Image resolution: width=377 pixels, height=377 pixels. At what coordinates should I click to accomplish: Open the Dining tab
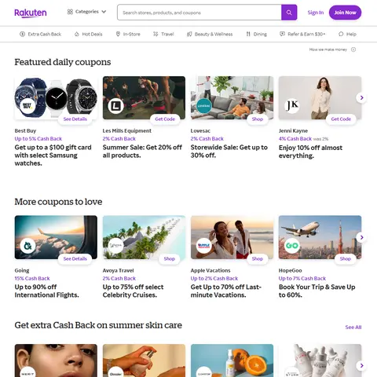(x=256, y=34)
